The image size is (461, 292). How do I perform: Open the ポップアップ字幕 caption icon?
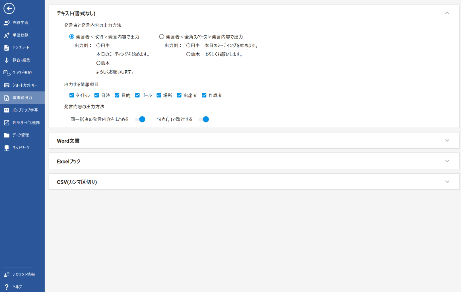point(7,110)
